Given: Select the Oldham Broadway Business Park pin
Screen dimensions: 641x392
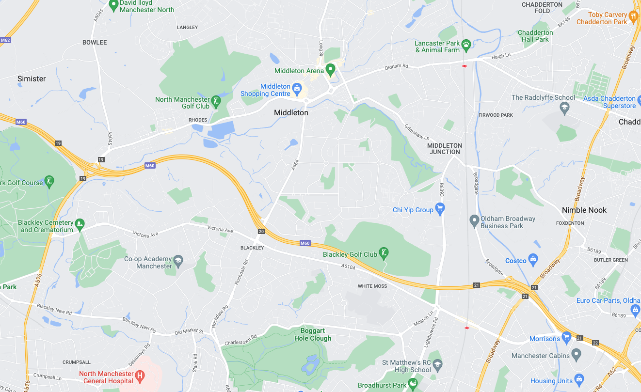Looking at the screenshot, I should [475, 221].
